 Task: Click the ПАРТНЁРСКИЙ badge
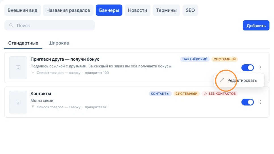click(195, 59)
